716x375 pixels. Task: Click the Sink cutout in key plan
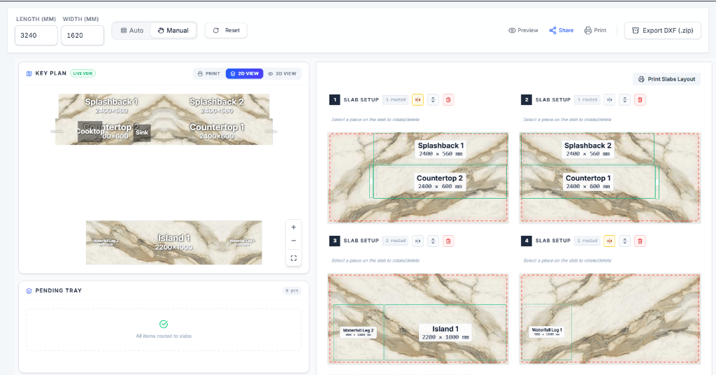click(142, 132)
